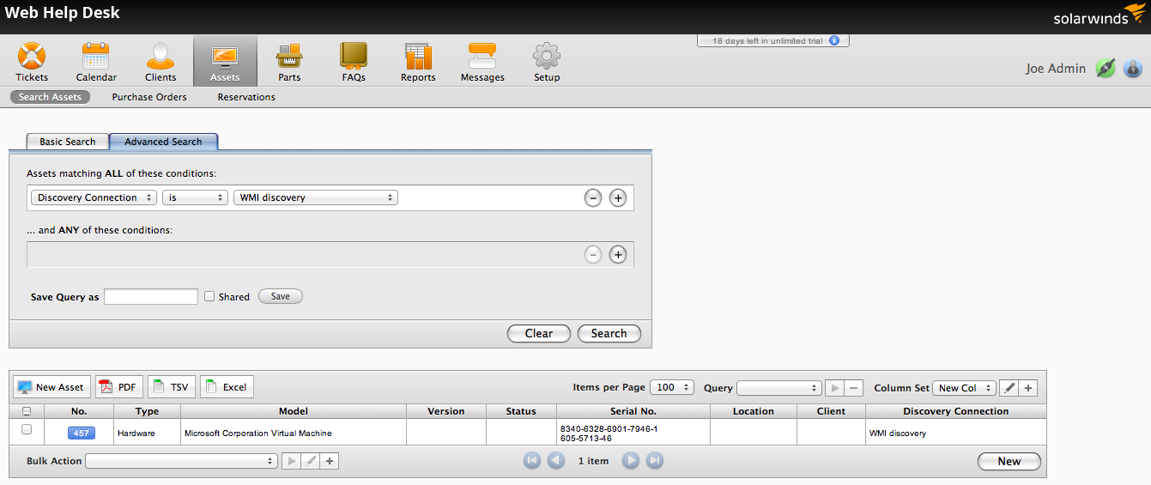Open Purchase Orders submenu item
The image size is (1151, 485).
149,97
